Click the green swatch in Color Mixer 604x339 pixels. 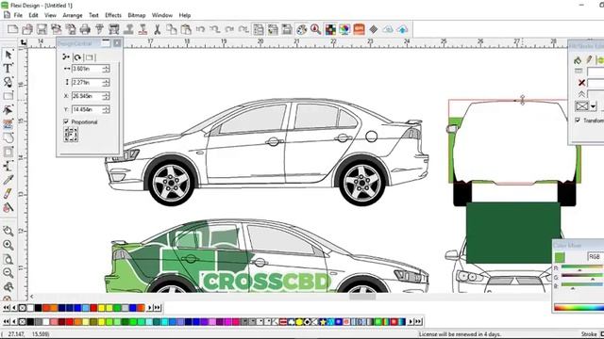560,257
